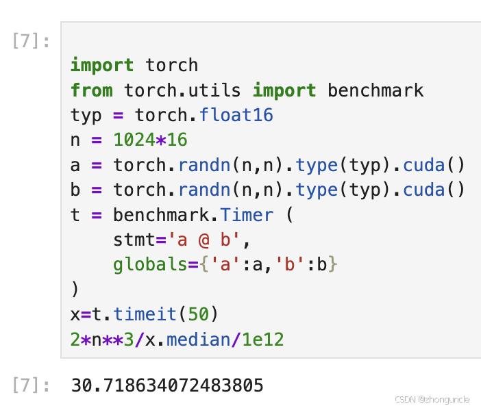The image size is (481, 408).
Task: Click the closing parenthesis line of Timer
Action: (x=75, y=290)
